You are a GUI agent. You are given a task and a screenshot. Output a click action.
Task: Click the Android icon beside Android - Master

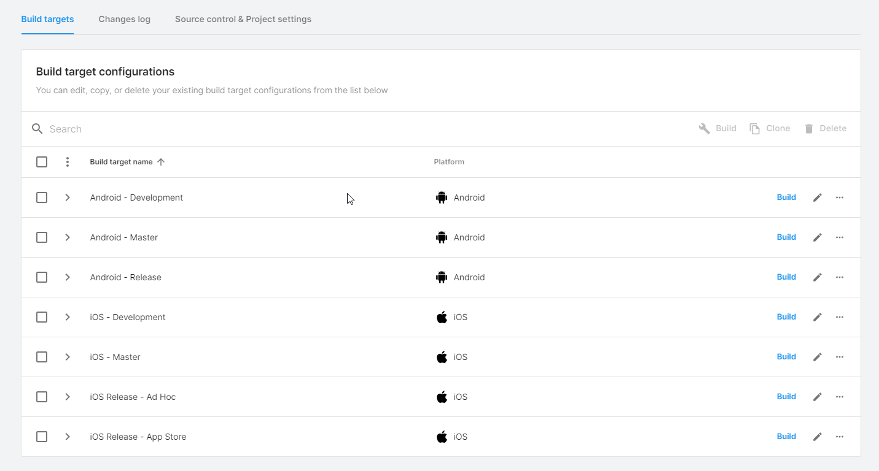(x=442, y=237)
